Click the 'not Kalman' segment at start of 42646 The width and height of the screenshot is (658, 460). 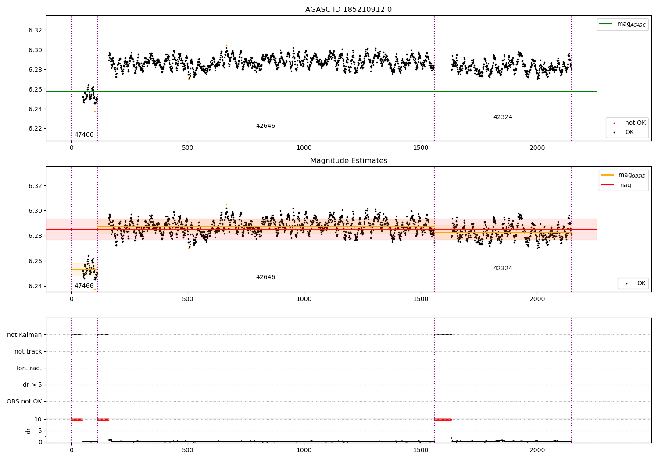click(x=103, y=335)
